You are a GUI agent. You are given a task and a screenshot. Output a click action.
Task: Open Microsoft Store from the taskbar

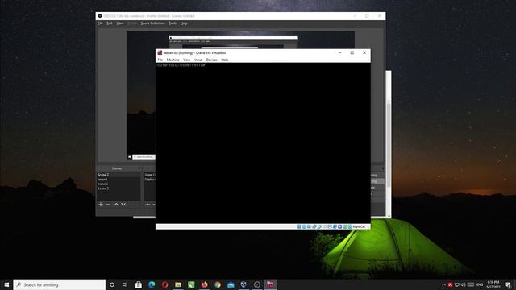pos(139,284)
